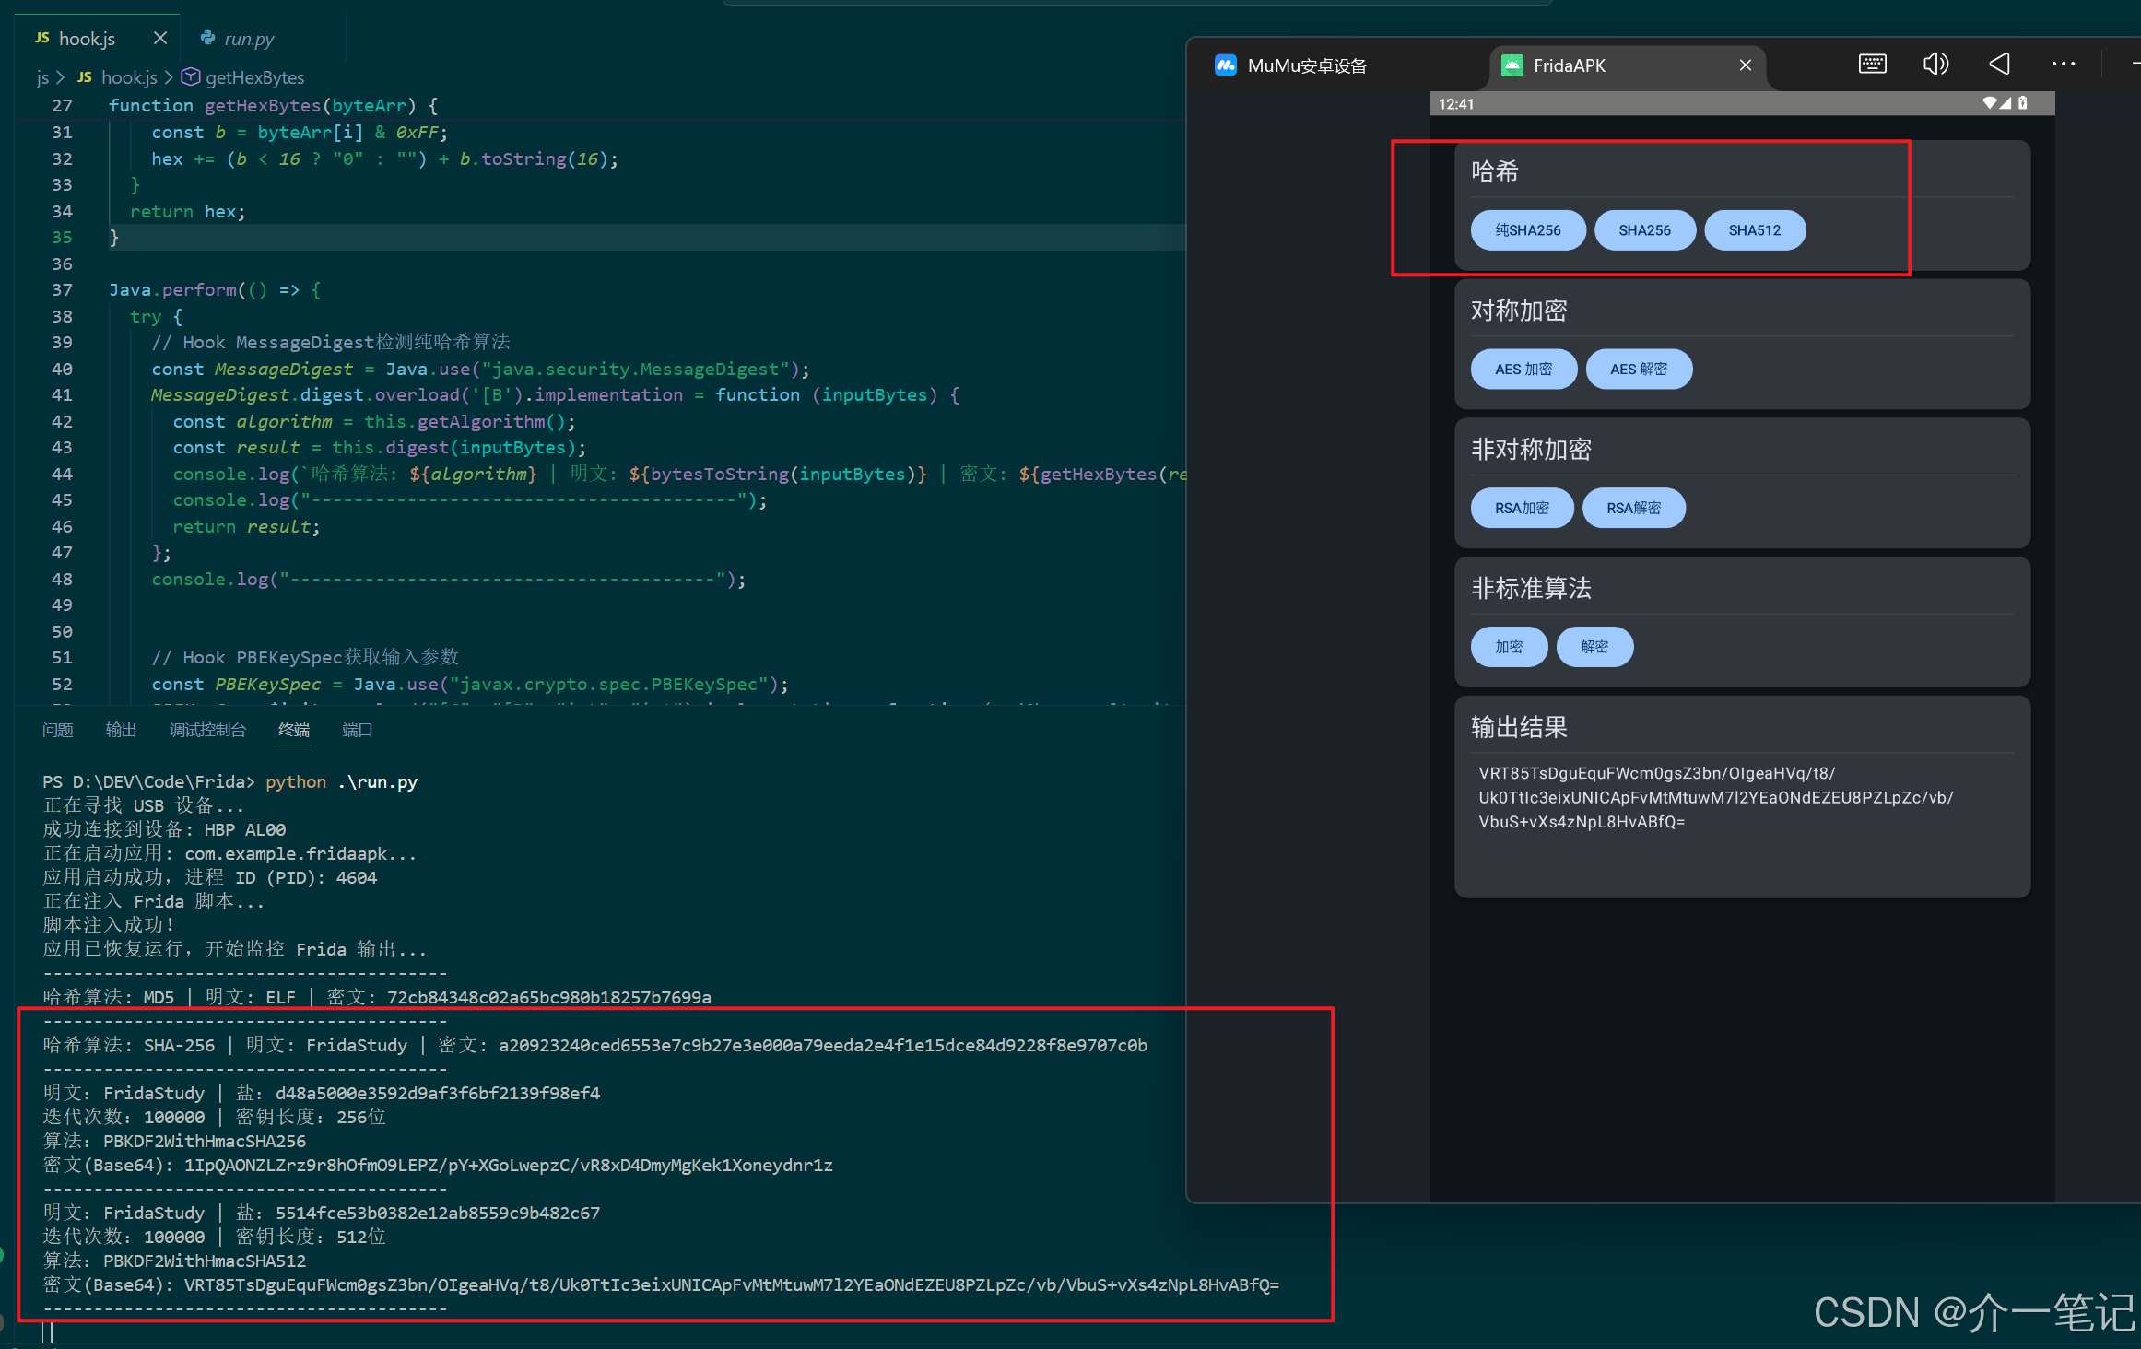Select the 问题 panel tab
This screenshot has width=2141, height=1349.
point(57,730)
